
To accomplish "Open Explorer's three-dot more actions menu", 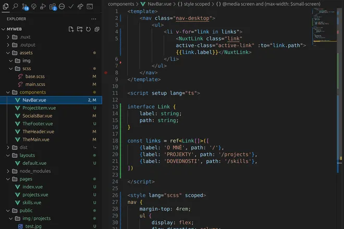I will click(94, 19).
